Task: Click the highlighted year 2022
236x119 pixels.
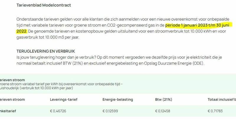Action: click(22, 31)
